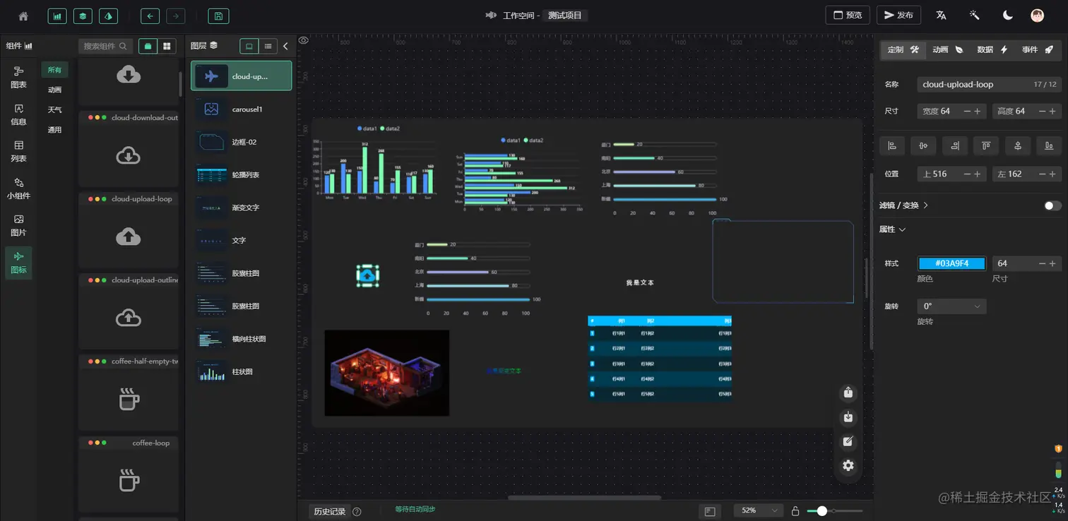Image resolution: width=1068 pixels, height=521 pixels.
Task: Open the 信息 component category
Action: point(18,115)
